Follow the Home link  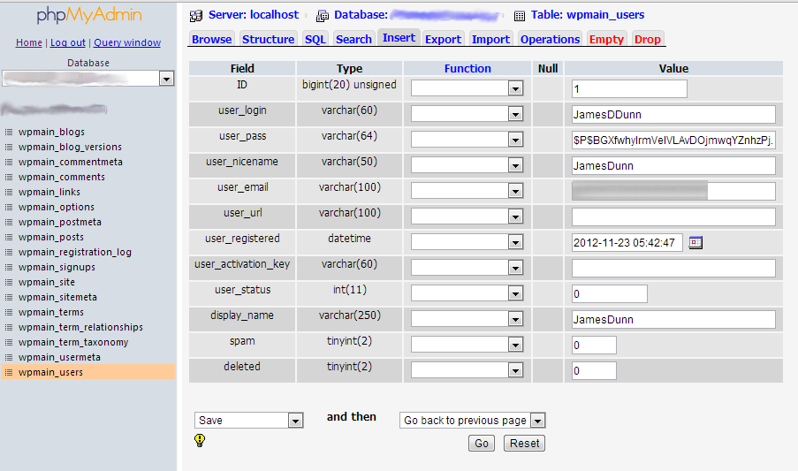[29, 42]
